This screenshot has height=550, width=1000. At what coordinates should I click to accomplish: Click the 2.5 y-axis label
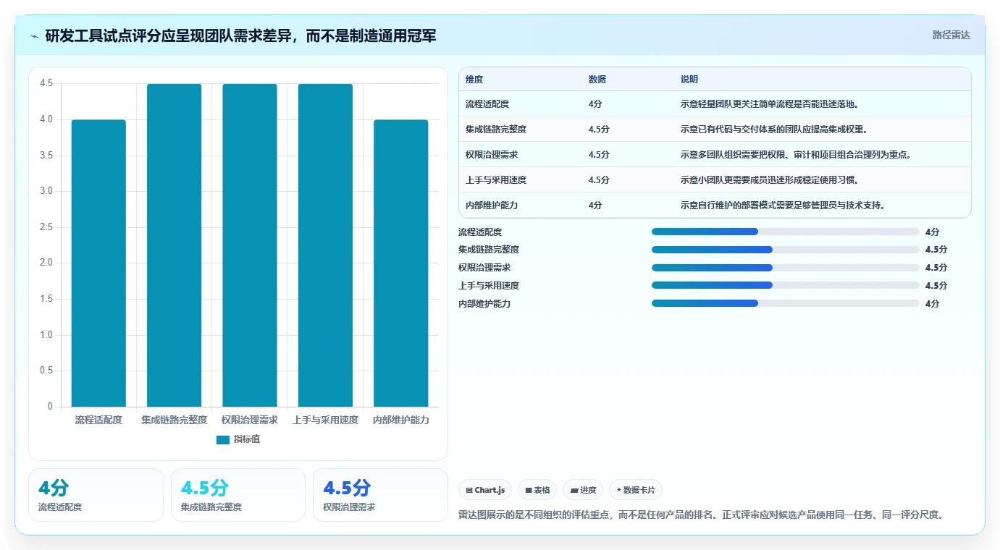tap(46, 227)
